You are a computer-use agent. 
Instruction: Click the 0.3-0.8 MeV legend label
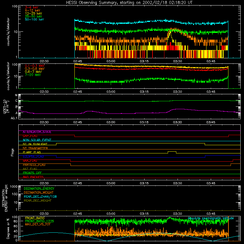(35, 69)
